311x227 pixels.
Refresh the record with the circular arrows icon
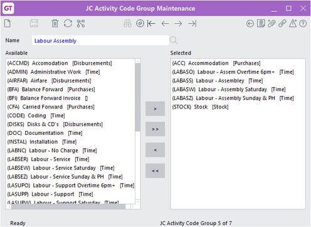click(x=68, y=23)
